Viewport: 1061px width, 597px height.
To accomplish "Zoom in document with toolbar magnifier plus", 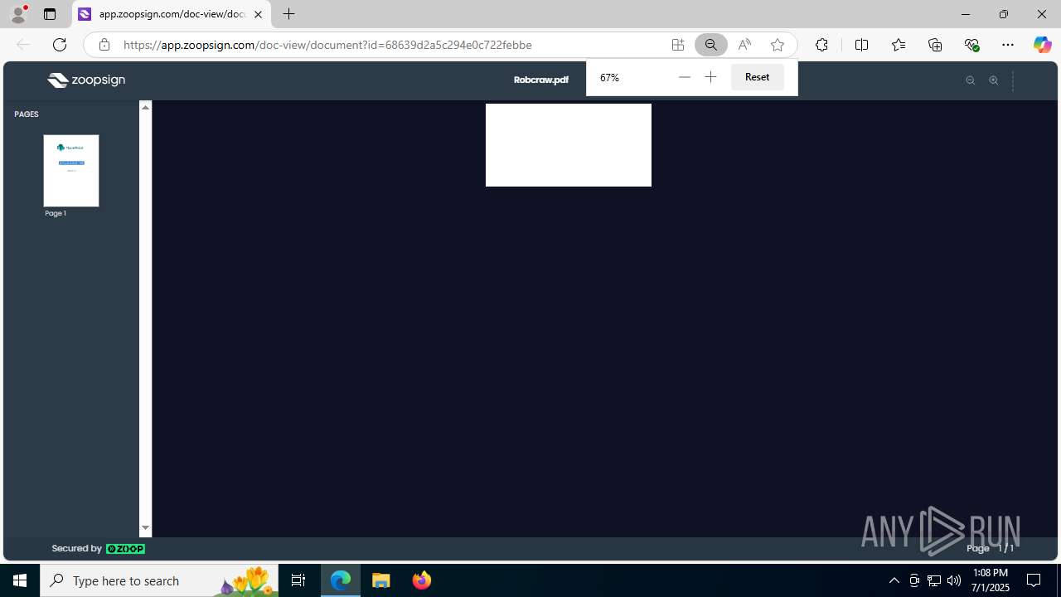I will (x=993, y=80).
